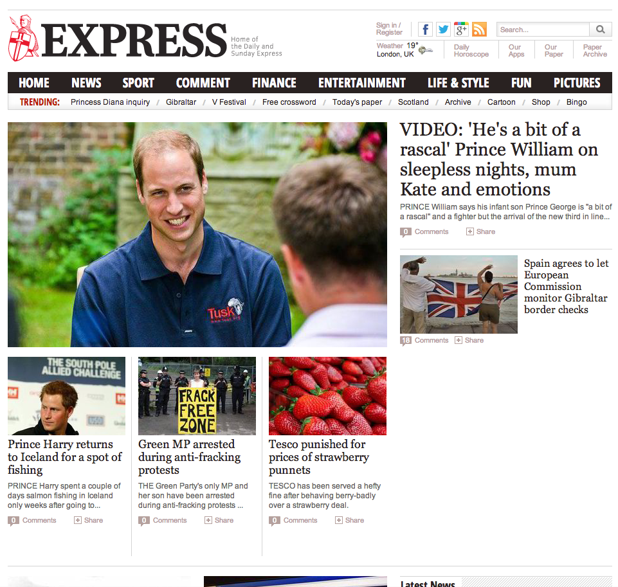Click the magnifying glass search button
618x587 pixels.
coord(600,30)
